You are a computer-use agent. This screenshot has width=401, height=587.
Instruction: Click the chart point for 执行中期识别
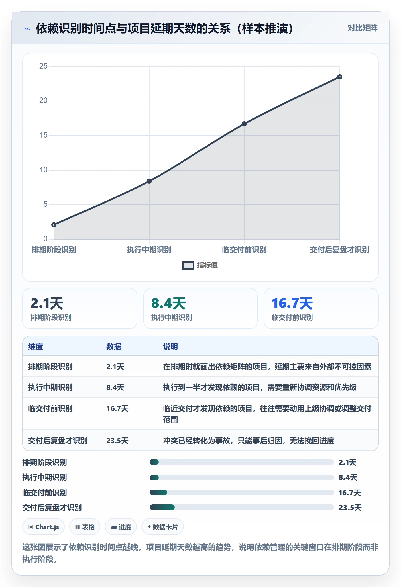(x=149, y=181)
